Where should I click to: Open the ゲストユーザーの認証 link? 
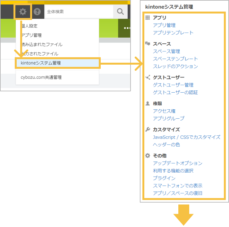[x=175, y=92]
